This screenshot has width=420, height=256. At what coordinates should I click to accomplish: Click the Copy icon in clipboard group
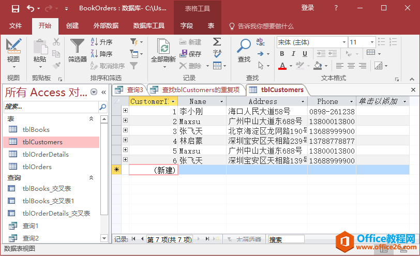[x=56, y=54]
